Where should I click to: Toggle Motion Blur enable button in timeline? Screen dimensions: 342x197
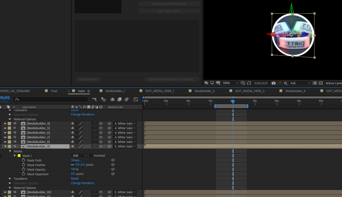(127, 99)
